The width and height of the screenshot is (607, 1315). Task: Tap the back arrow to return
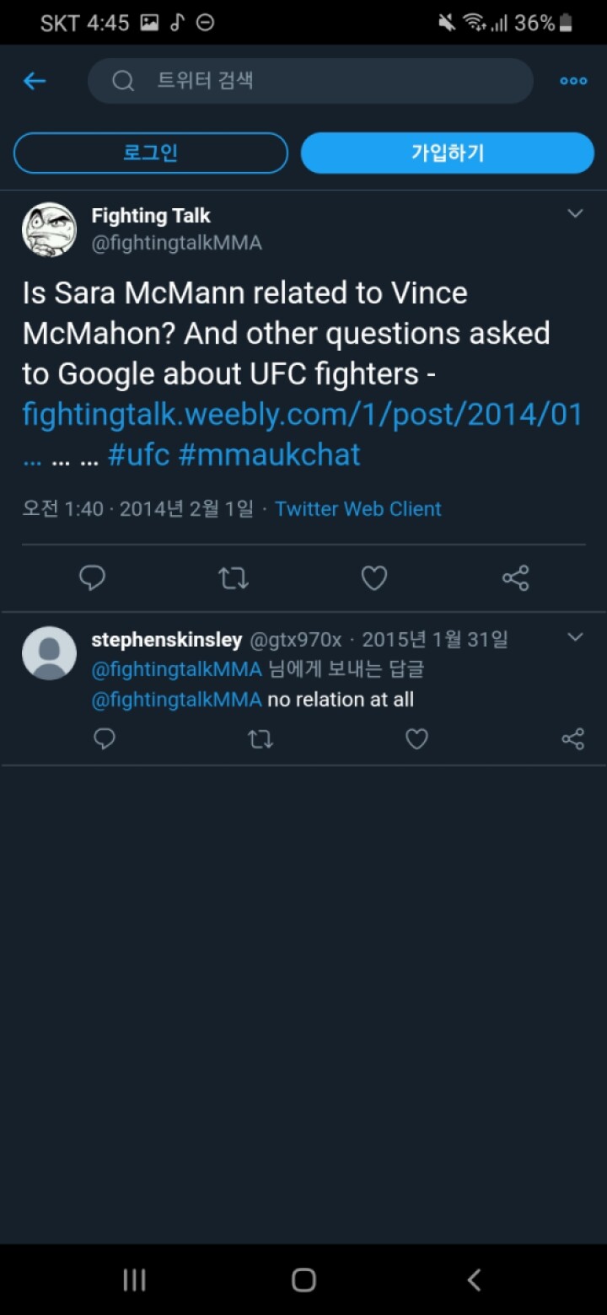[x=34, y=81]
